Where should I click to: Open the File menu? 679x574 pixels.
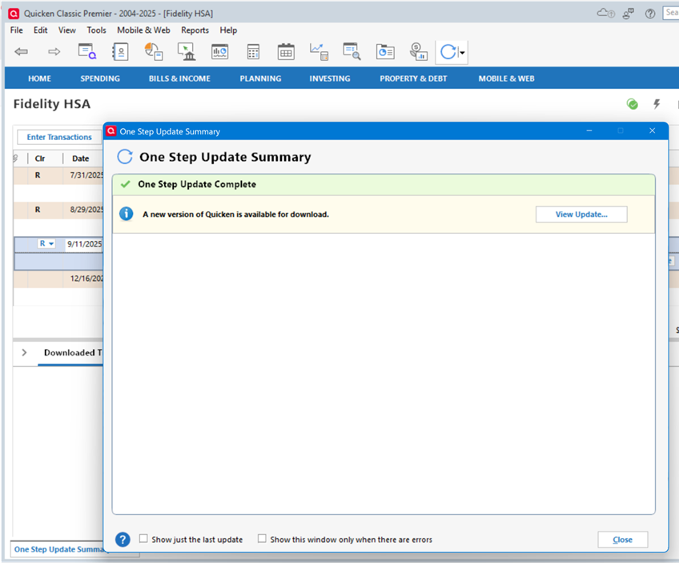pyautogui.click(x=17, y=30)
